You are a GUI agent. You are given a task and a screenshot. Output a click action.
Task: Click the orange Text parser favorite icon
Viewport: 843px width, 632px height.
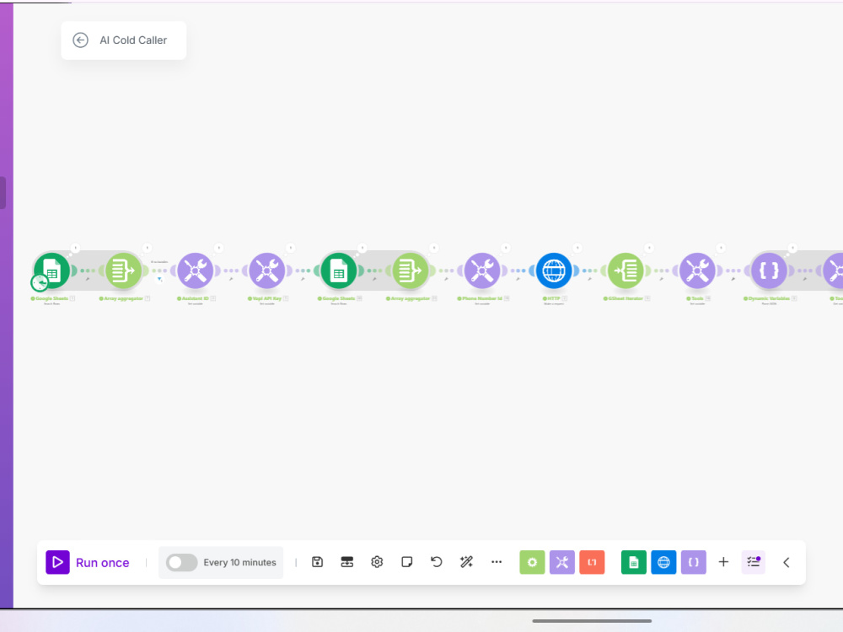[592, 562]
